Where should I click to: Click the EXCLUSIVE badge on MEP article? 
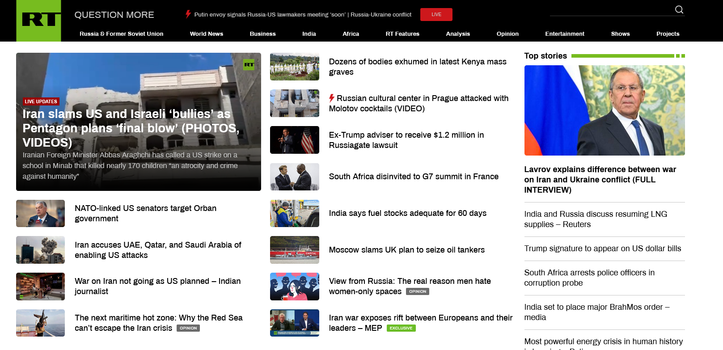coord(401,328)
